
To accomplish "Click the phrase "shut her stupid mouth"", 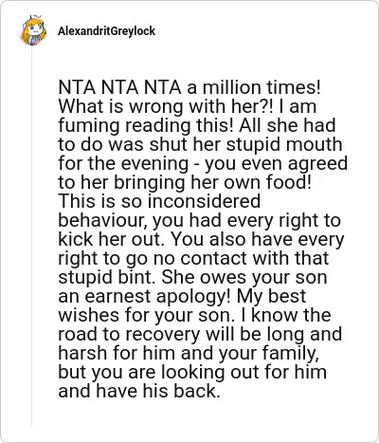I will pyautogui.click(x=245, y=144).
